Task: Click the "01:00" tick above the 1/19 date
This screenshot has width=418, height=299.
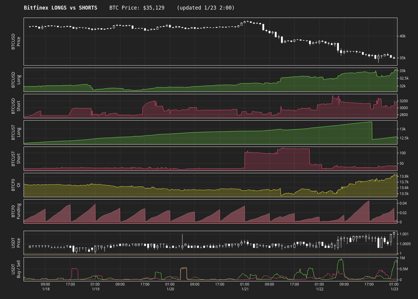Action: click(95, 284)
